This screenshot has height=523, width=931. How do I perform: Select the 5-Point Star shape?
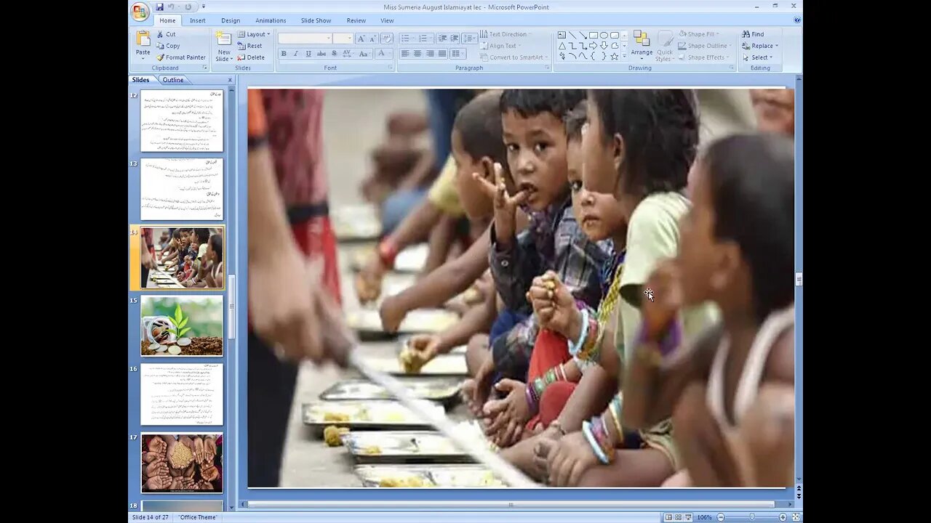tap(615, 56)
